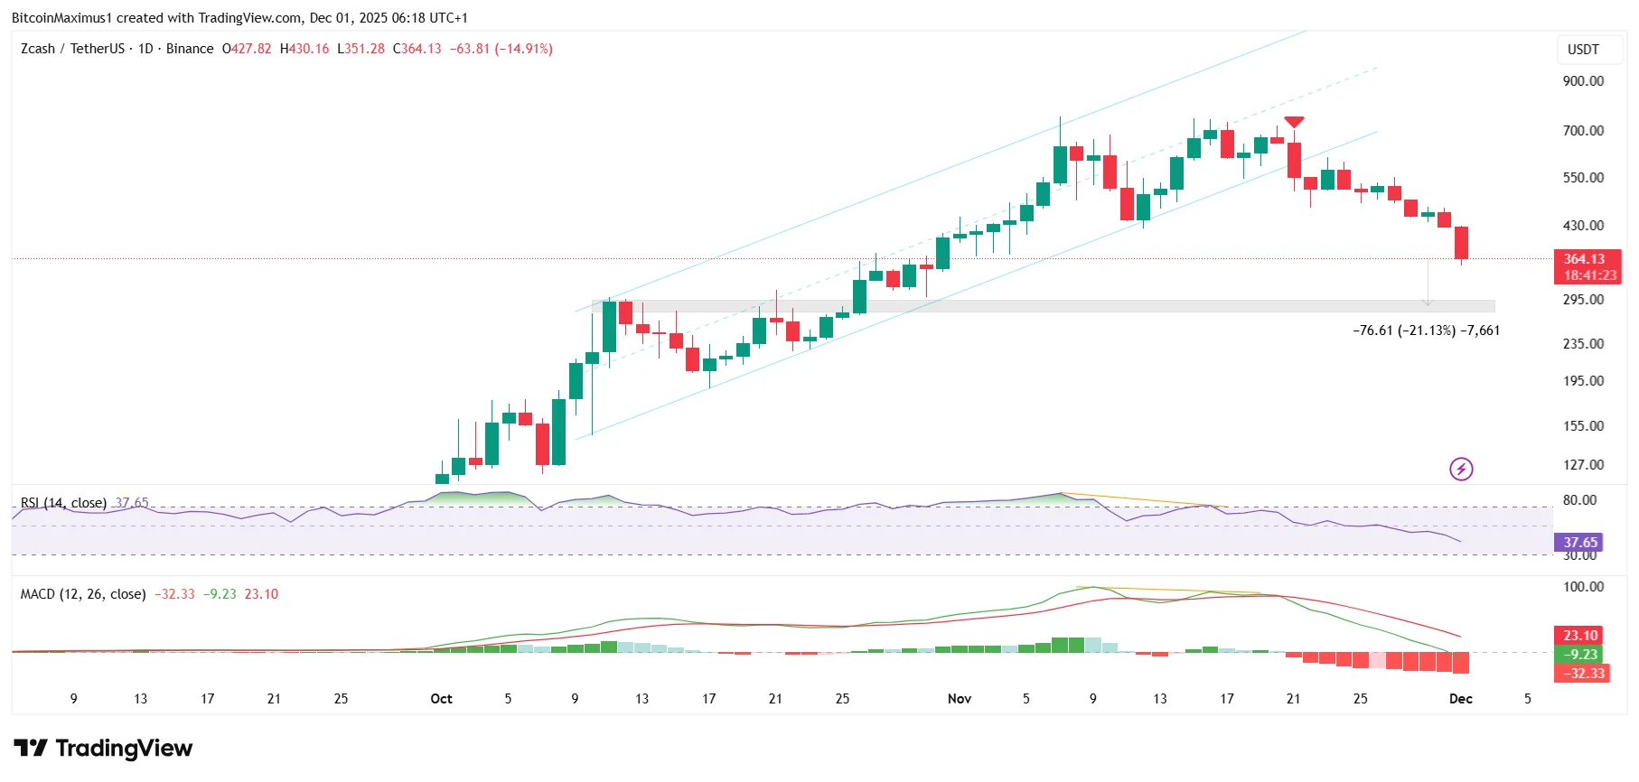The image size is (1639, 782).
Task: Select the RSI (14, close) indicator legend
Action: [x=63, y=503]
